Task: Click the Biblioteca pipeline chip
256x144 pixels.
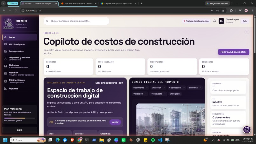Action: [195, 88]
